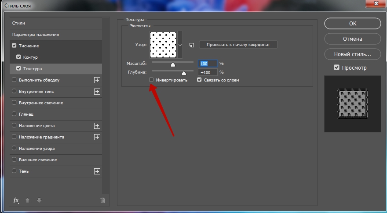Select the Контур row label
The height and width of the screenshot is (213, 387).
pyautogui.click(x=30, y=57)
